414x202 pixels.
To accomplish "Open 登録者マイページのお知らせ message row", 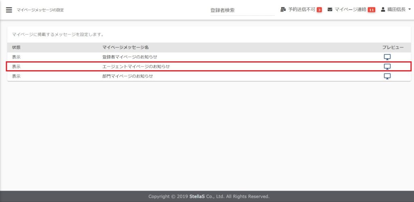I will (130, 57).
